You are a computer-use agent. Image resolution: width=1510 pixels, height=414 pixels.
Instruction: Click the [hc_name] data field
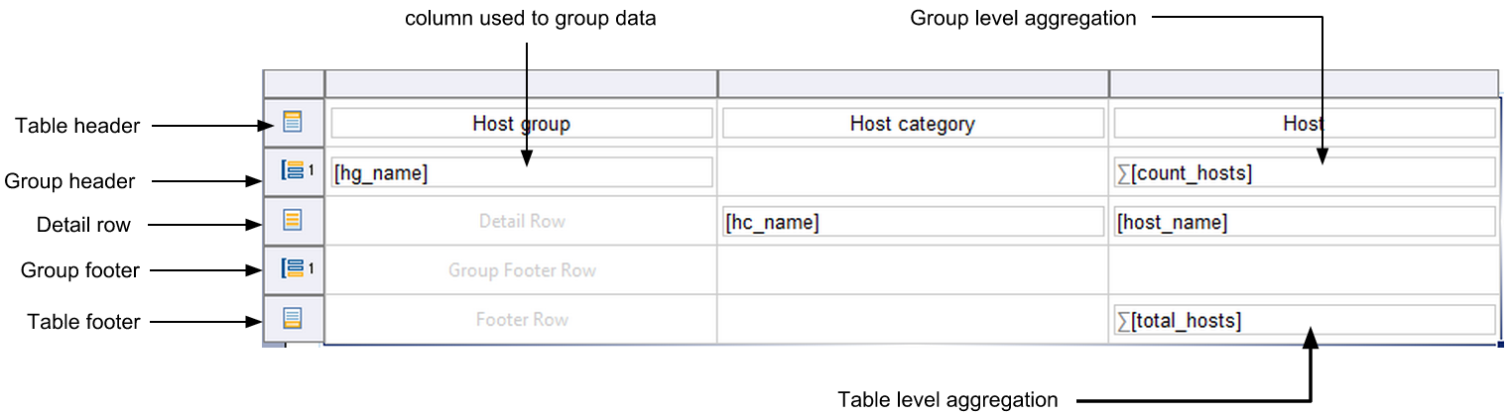(913, 222)
